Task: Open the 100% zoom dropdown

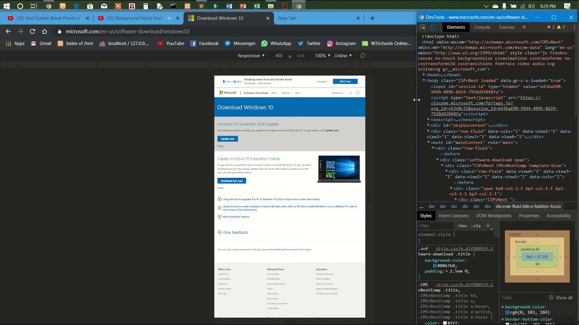Action: point(323,56)
